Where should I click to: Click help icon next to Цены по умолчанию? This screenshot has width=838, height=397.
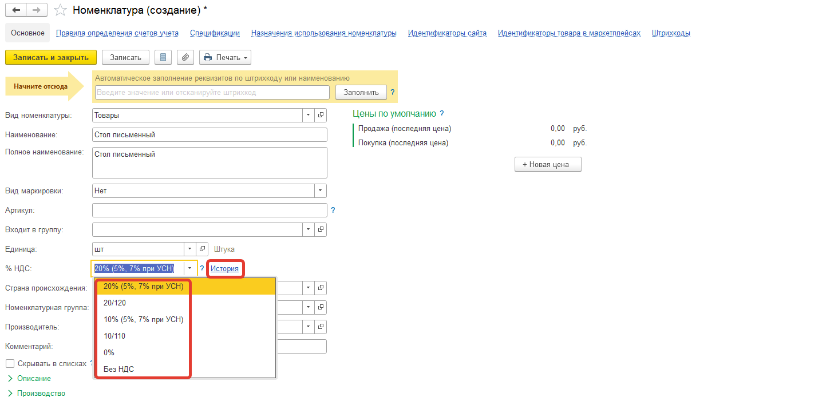442,114
